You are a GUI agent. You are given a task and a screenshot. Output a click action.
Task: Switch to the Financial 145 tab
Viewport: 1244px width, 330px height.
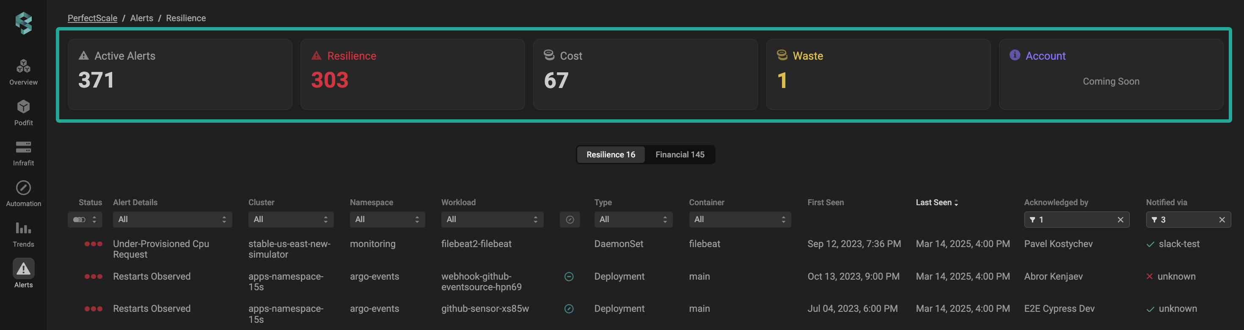pyautogui.click(x=680, y=154)
